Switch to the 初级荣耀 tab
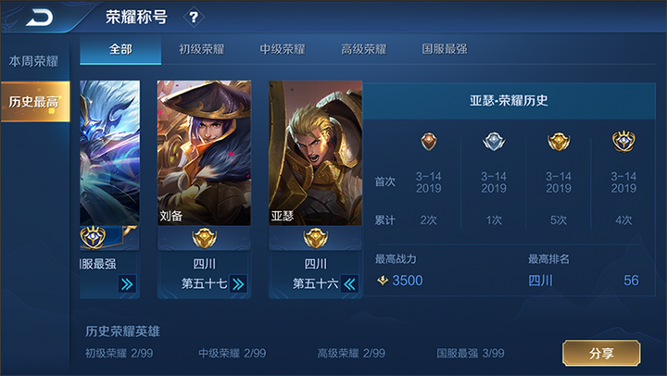The image size is (667, 376). tap(201, 49)
